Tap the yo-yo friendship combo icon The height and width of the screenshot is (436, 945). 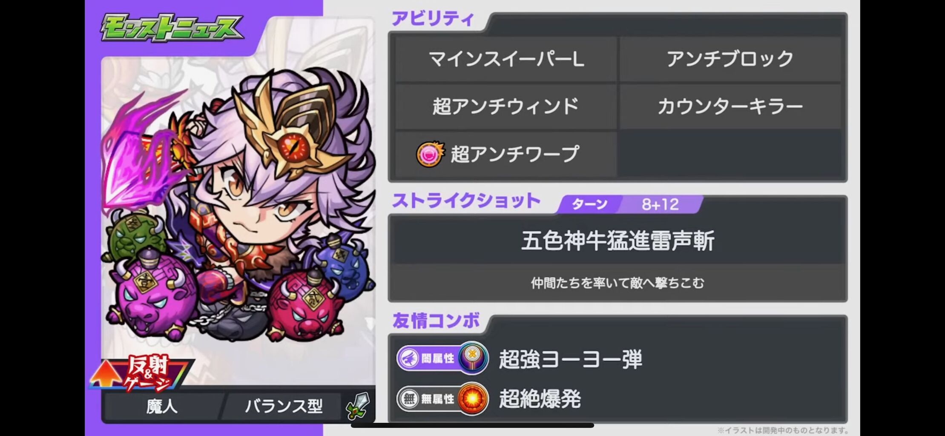click(x=473, y=358)
